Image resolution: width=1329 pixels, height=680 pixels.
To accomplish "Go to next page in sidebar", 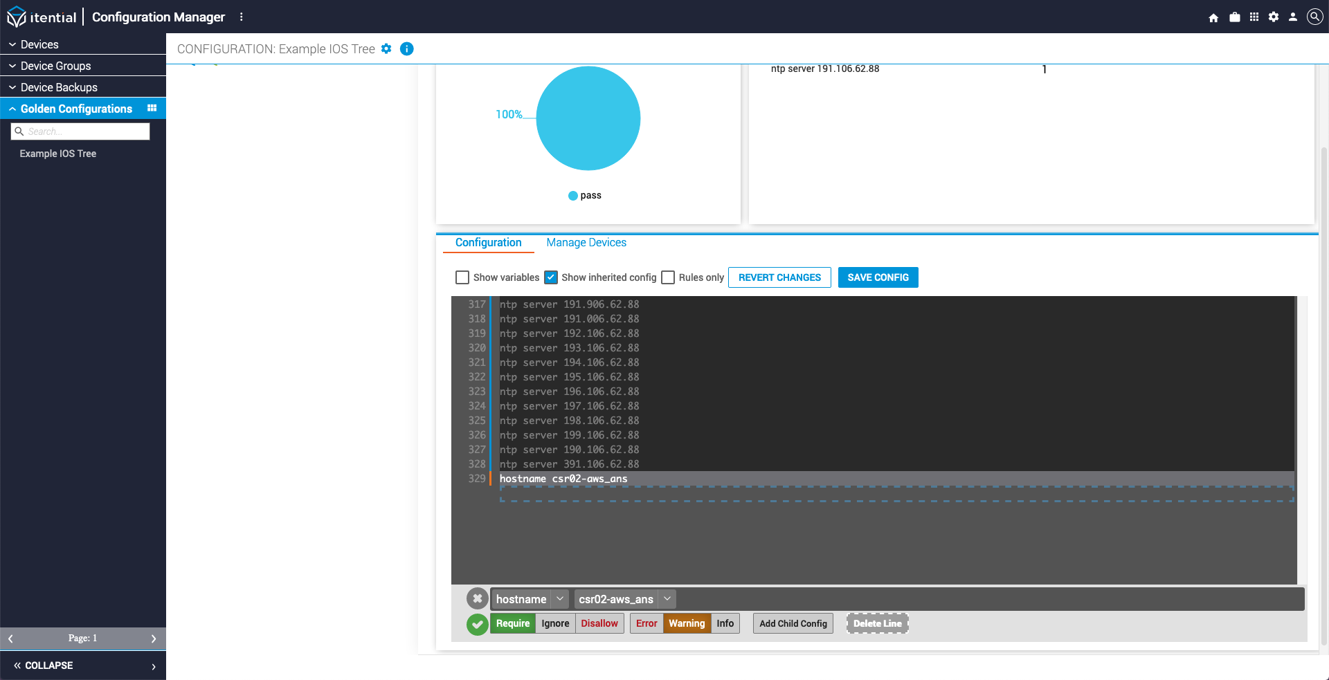I will 154,638.
